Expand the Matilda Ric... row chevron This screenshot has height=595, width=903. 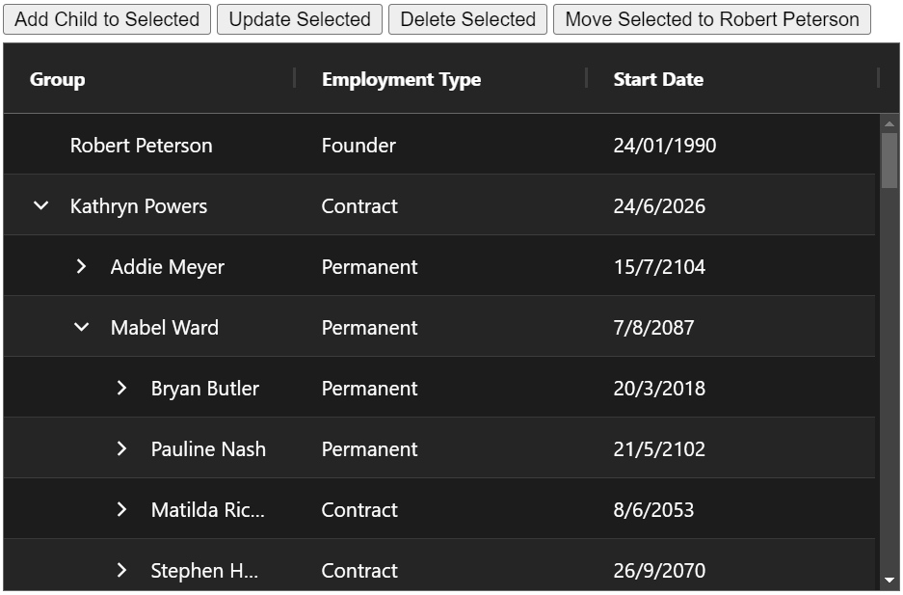click(x=121, y=509)
